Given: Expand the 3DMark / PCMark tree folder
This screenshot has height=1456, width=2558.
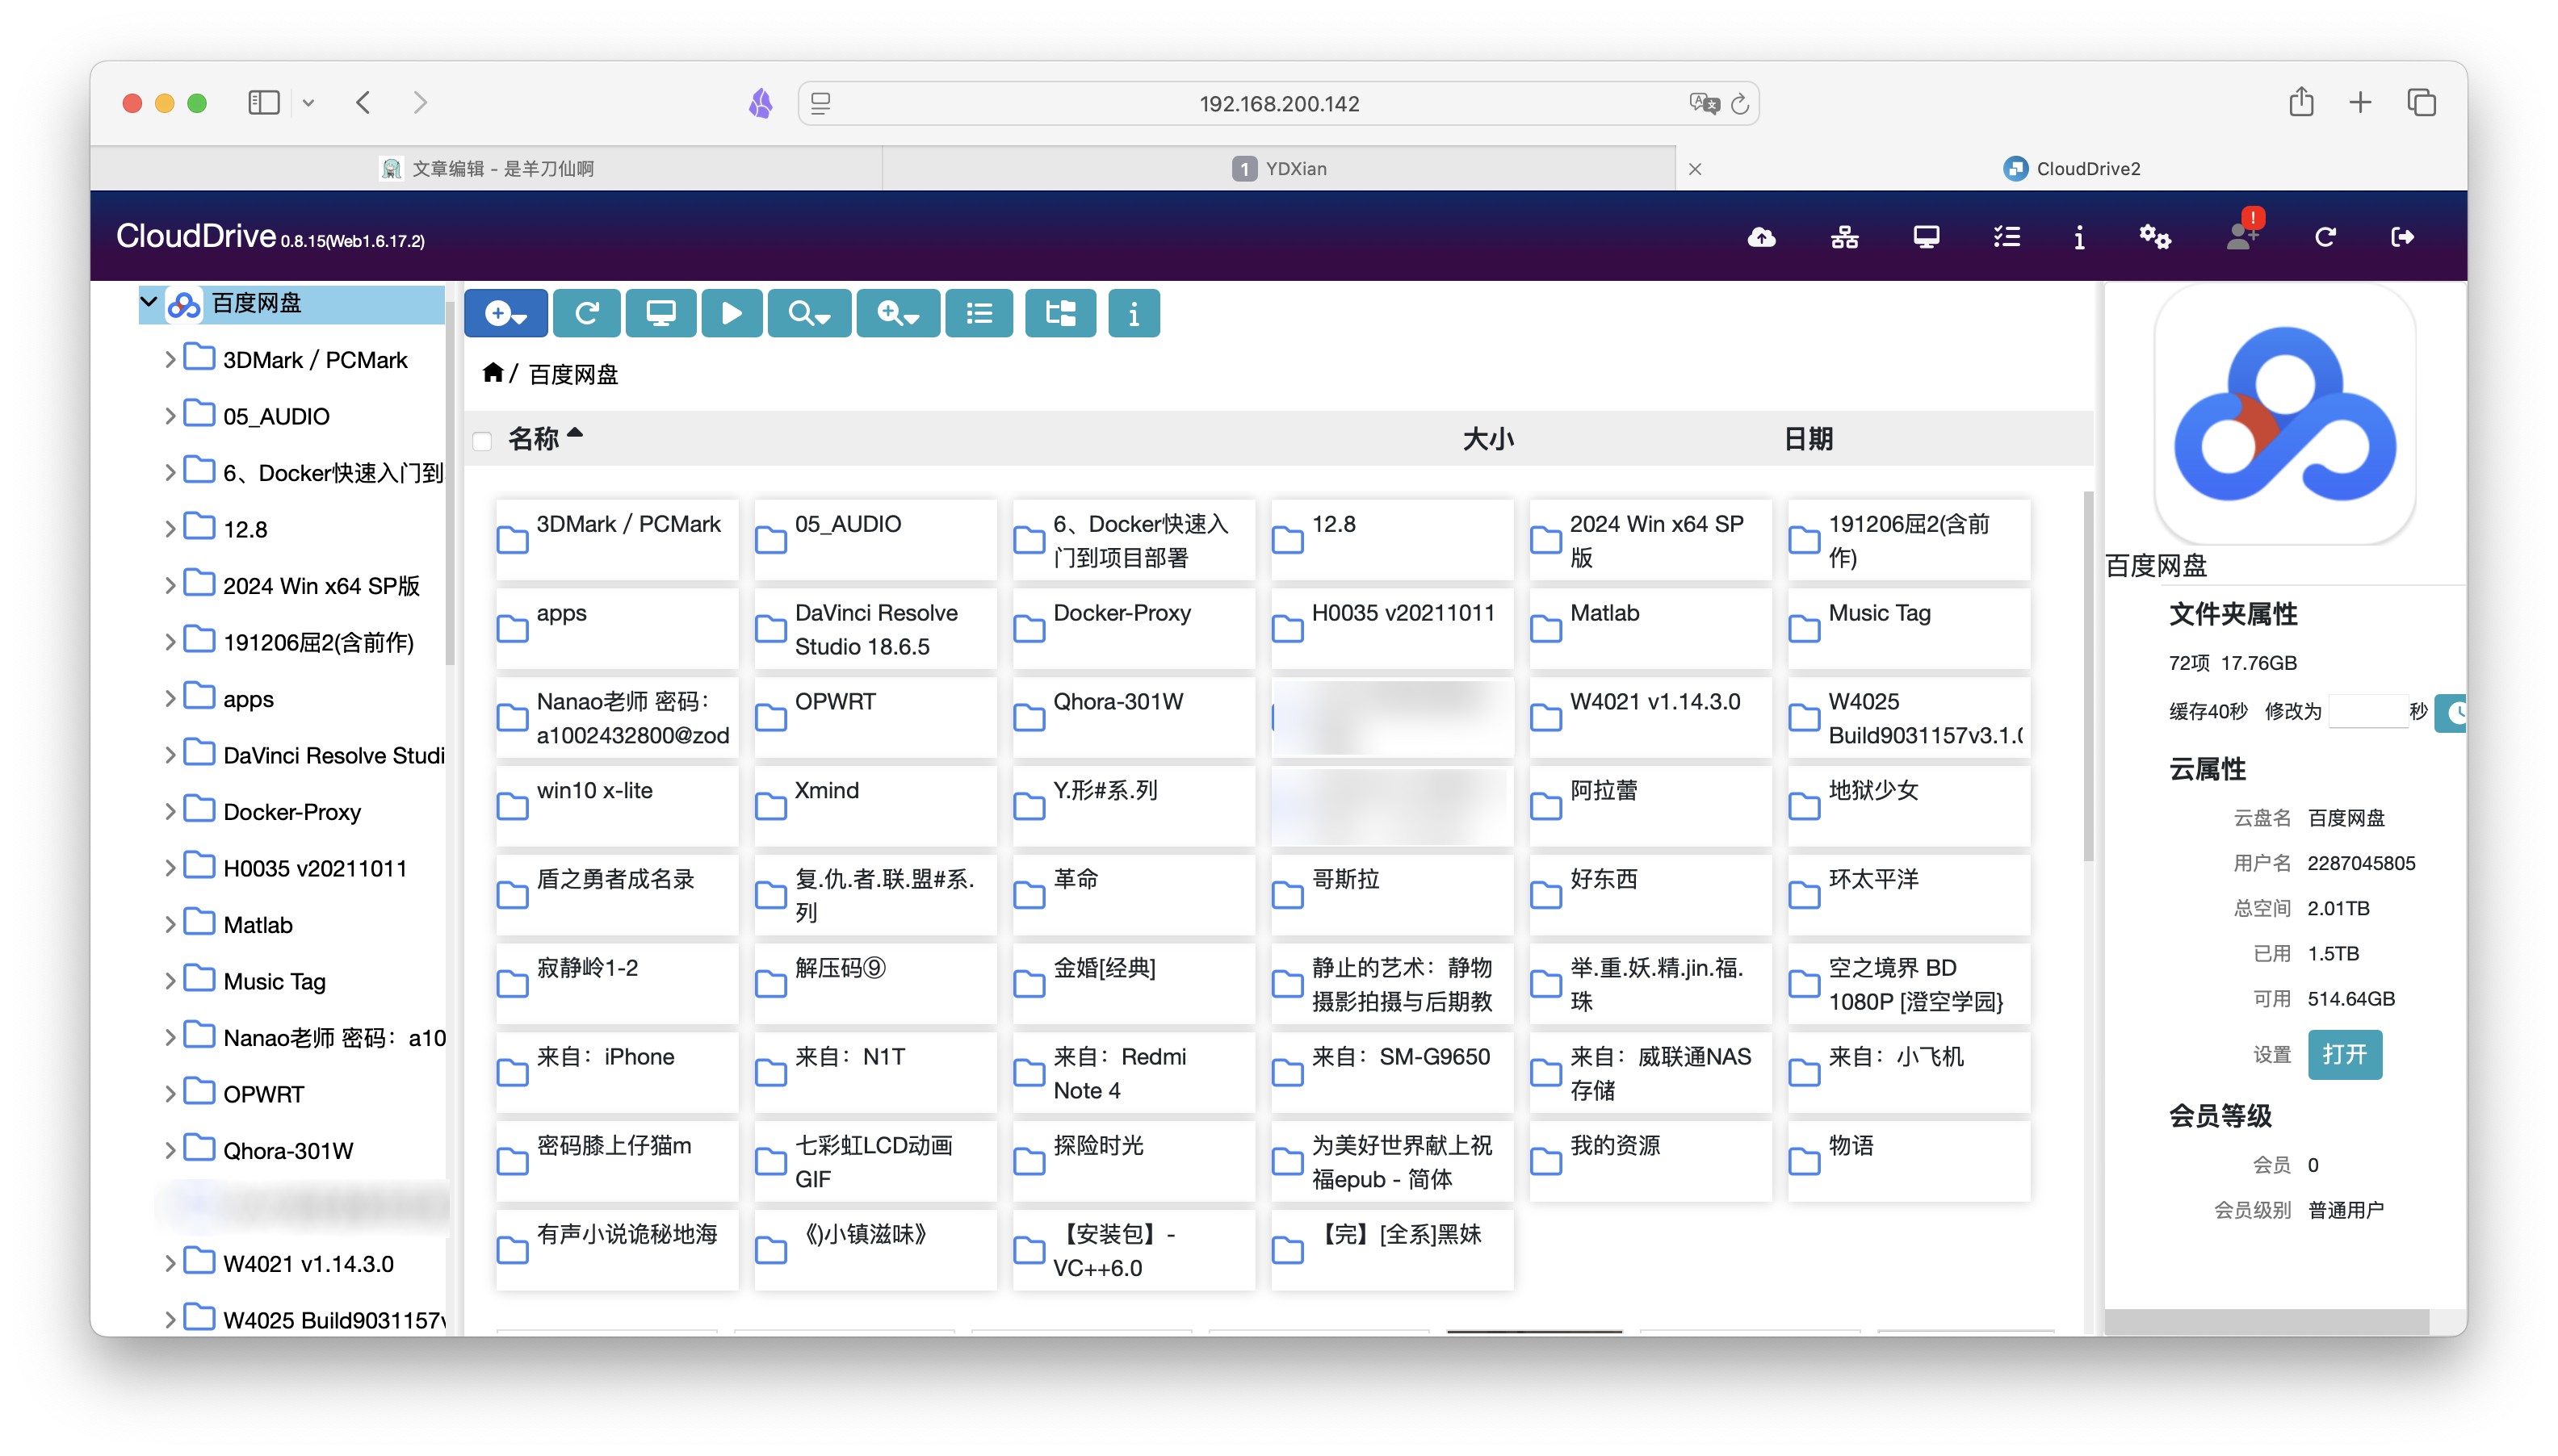Looking at the screenshot, I should point(169,359).
